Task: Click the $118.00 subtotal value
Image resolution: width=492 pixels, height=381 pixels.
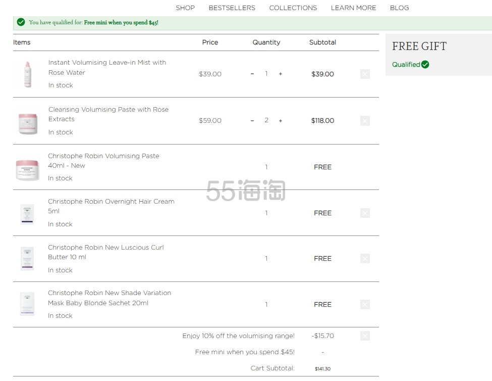Action: [322, 120]
